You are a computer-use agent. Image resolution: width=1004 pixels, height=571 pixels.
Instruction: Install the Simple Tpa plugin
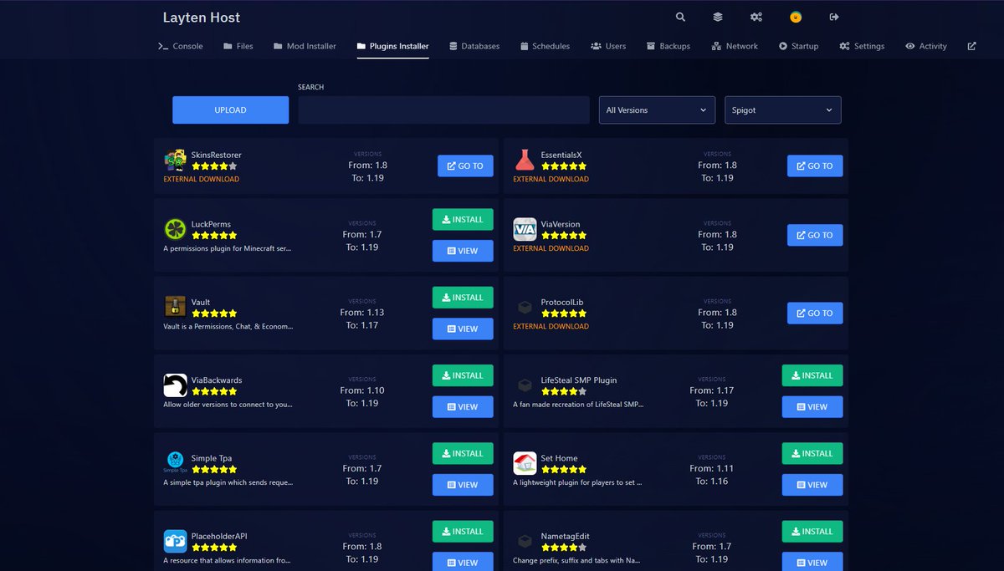pos(463,453)
